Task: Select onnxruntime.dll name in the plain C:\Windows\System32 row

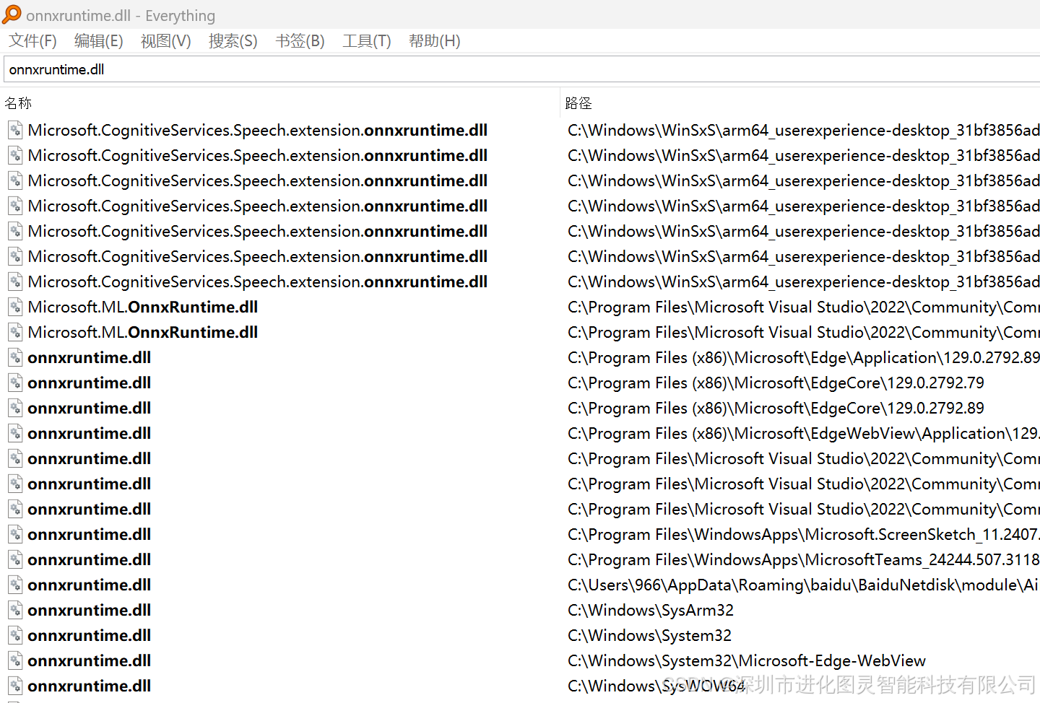Action: pyautogui.click(x=90, y=635)
